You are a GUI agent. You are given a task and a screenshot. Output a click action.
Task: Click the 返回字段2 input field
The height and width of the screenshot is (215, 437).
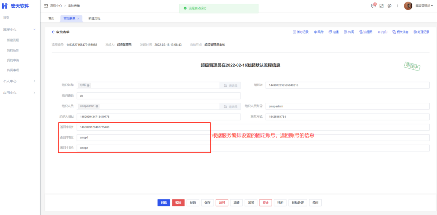(253, 138)
